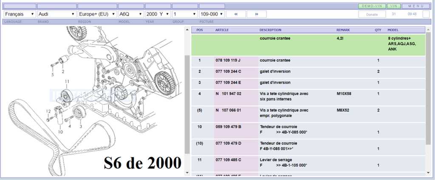Click article number 078 109 119 J
This screenshot has width=435, height=180.
(x=228, y=61)
